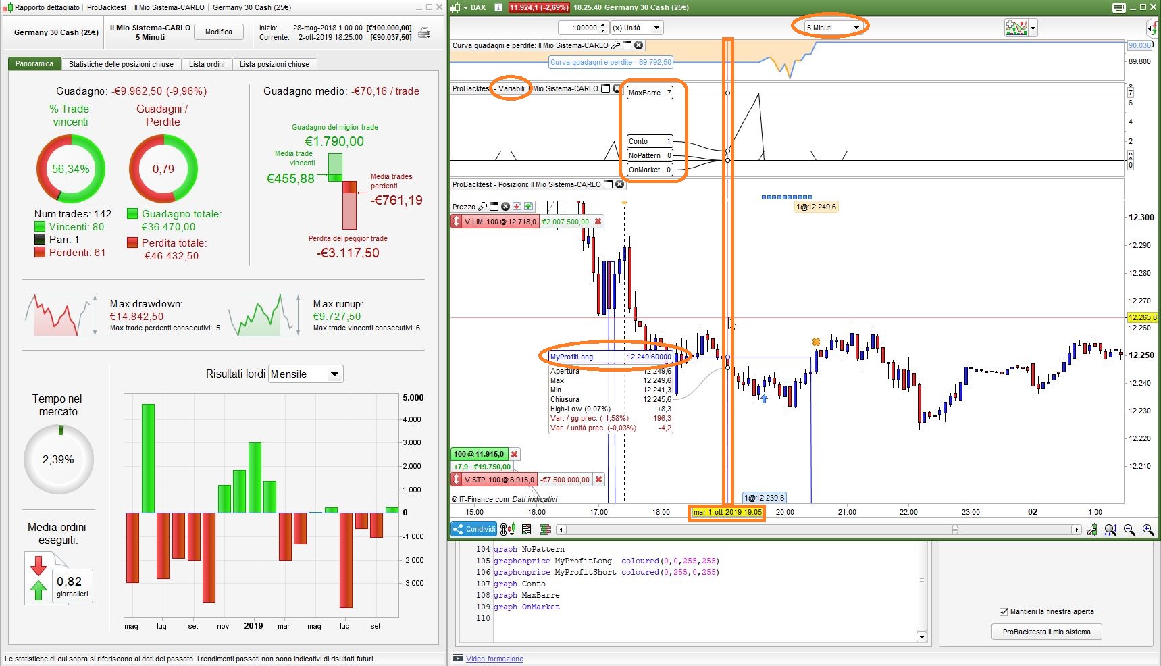Click the green-red bars icon in bottom toolbar
Screen dimensions: 1161x666
coord(546,530)
